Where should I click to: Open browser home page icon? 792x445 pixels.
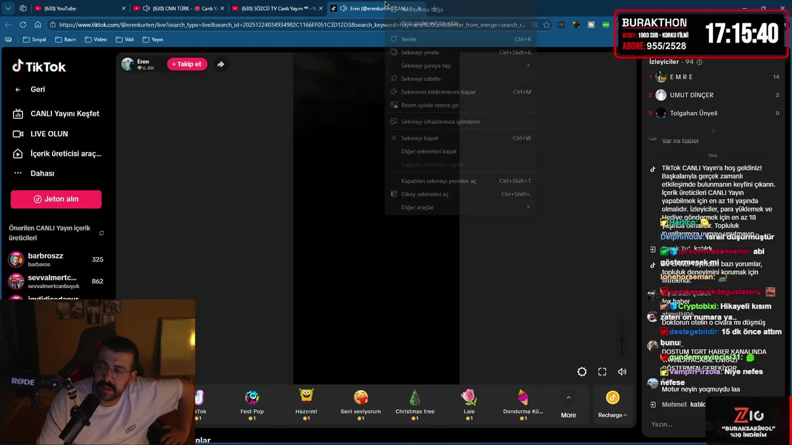pyautogui.click(x=38, y=25)
